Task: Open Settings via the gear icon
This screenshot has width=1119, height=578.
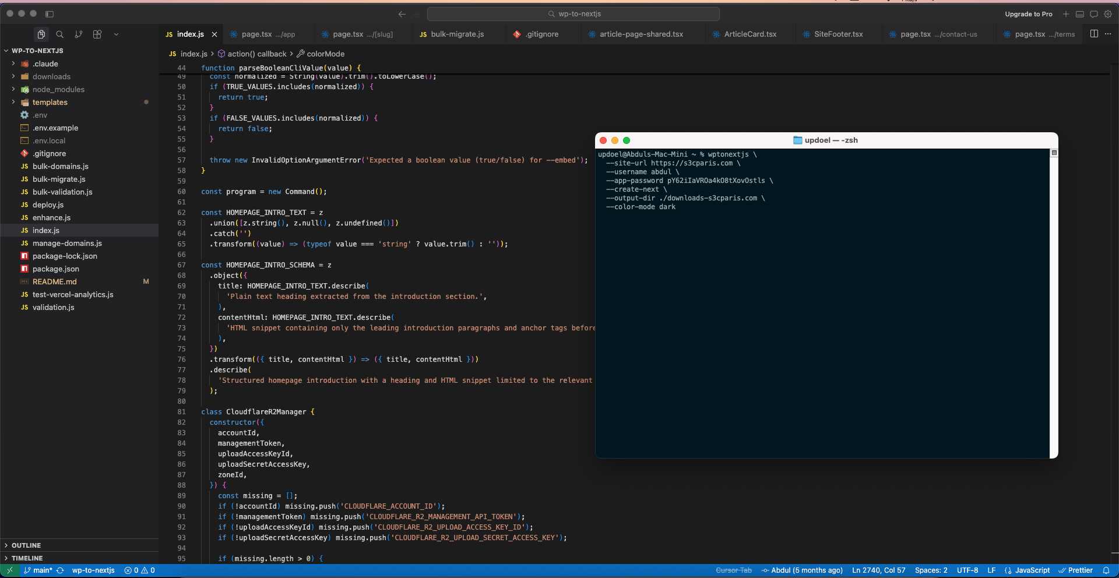Action: pyautogui.click(x=1109, y=14)
